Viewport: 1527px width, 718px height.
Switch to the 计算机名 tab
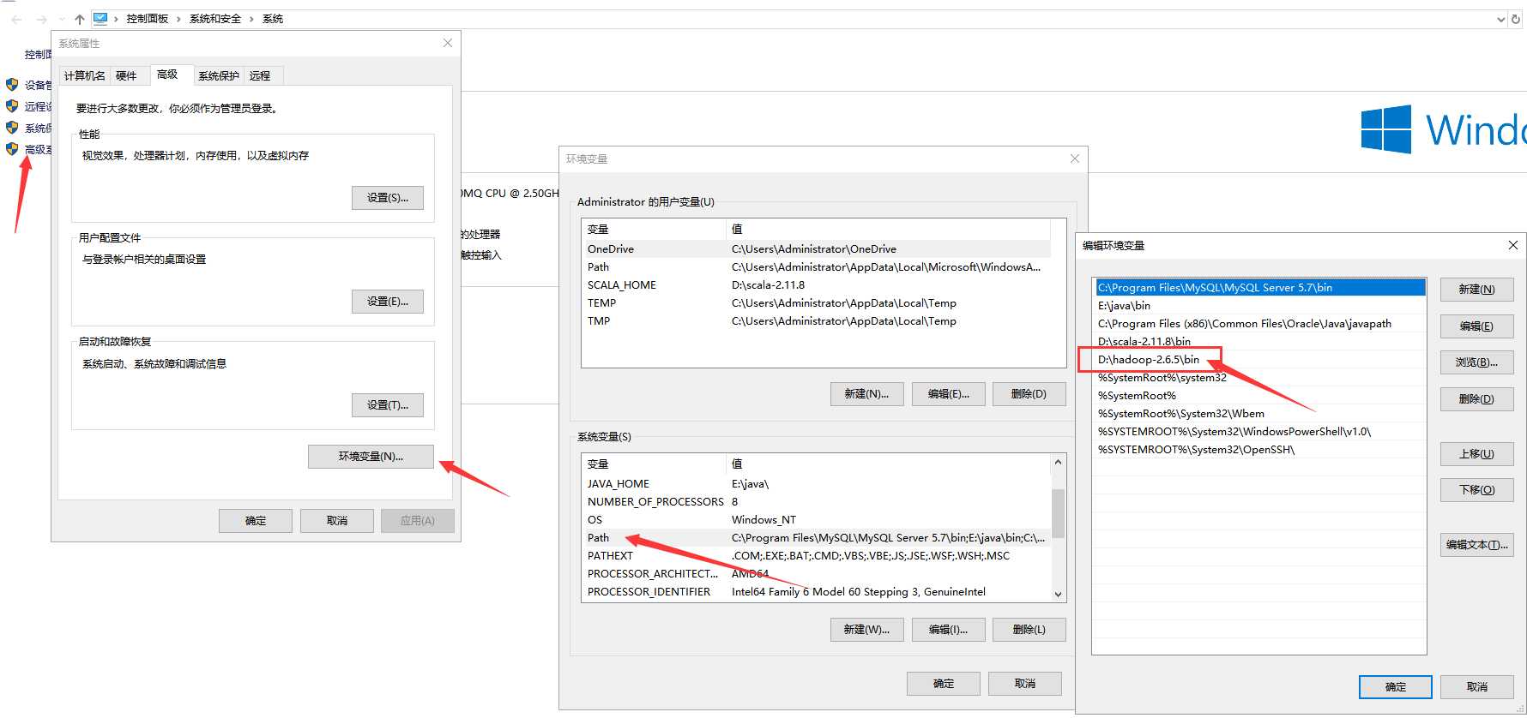[x=85, y=76]
